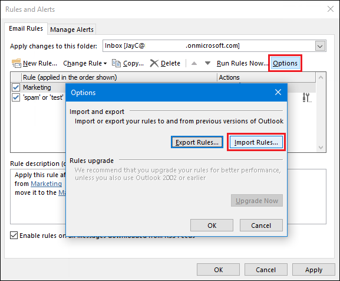Click OK in Rules and Alerts window
The width and height of the screenshot is (340, 281).
[x=219, y=270]
